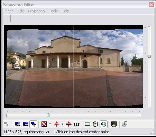Image resolution: width=156 pixels, height=137 pixels.
Task: Toggle the active blue move-image mode button
Action: [x=34, y=124]
